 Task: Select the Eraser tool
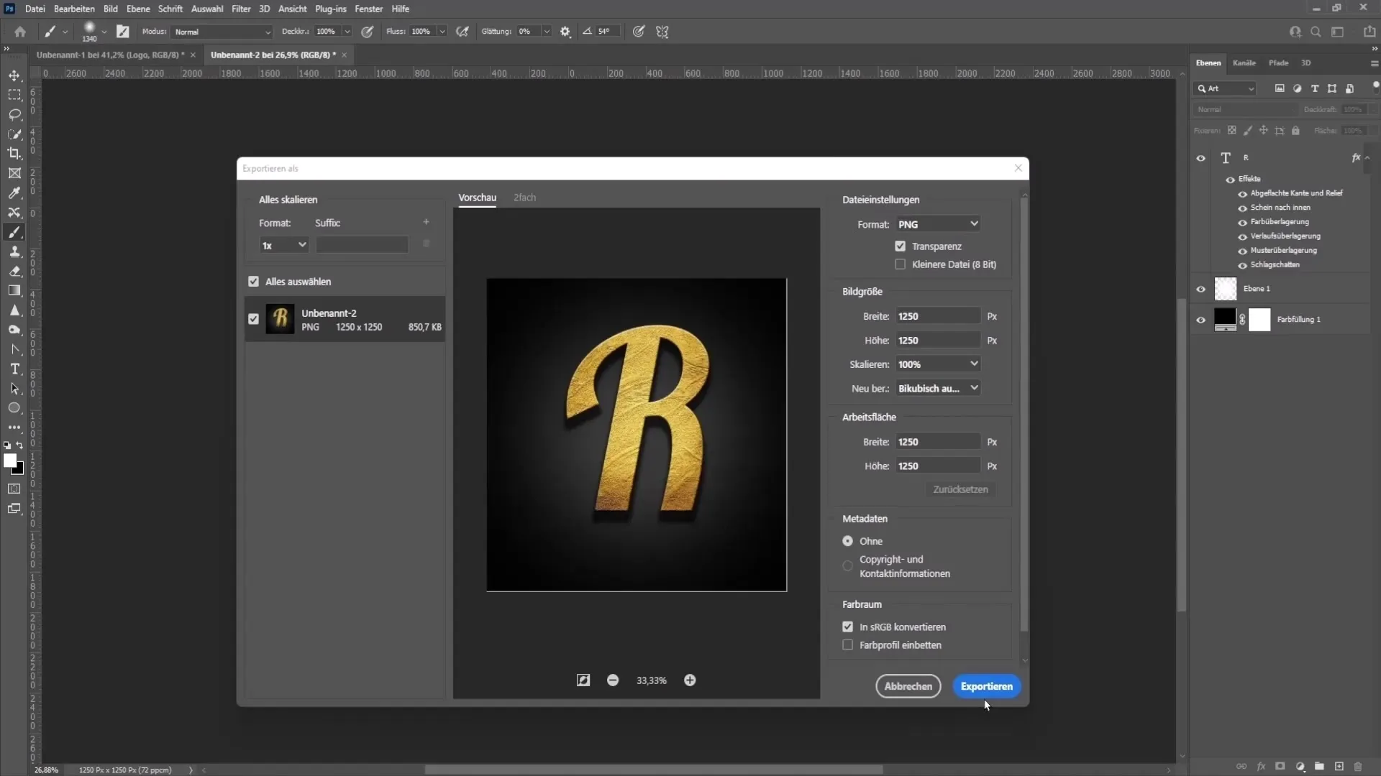click(14, 271)
